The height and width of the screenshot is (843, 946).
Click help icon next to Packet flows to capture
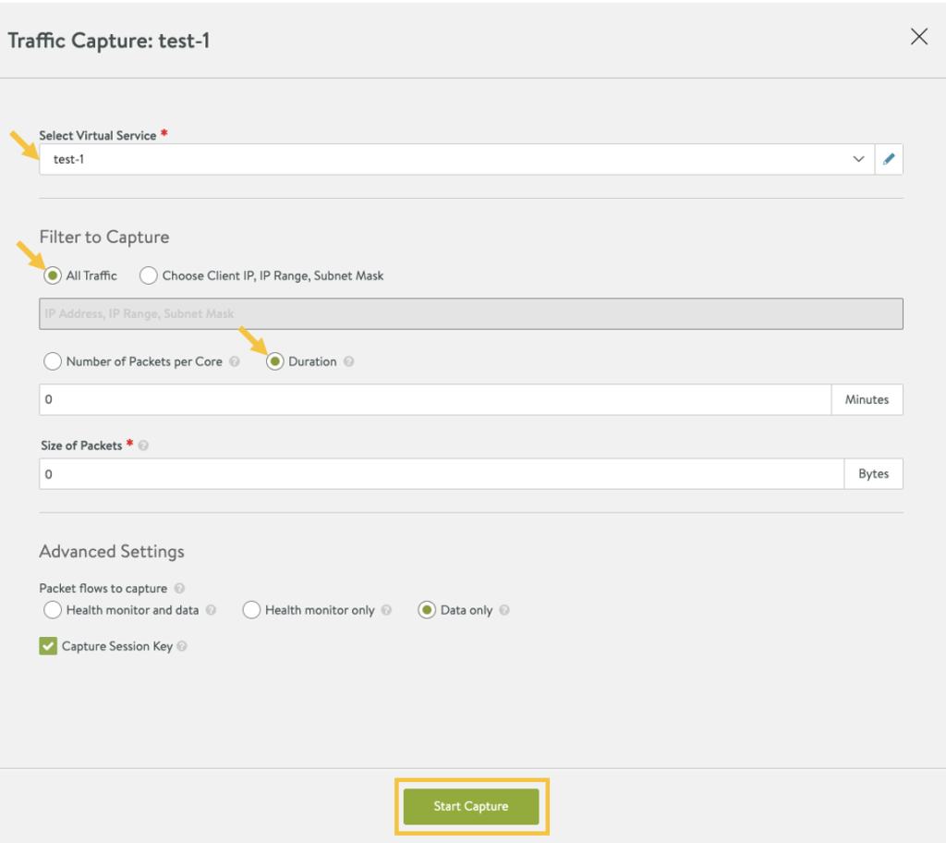179,589
